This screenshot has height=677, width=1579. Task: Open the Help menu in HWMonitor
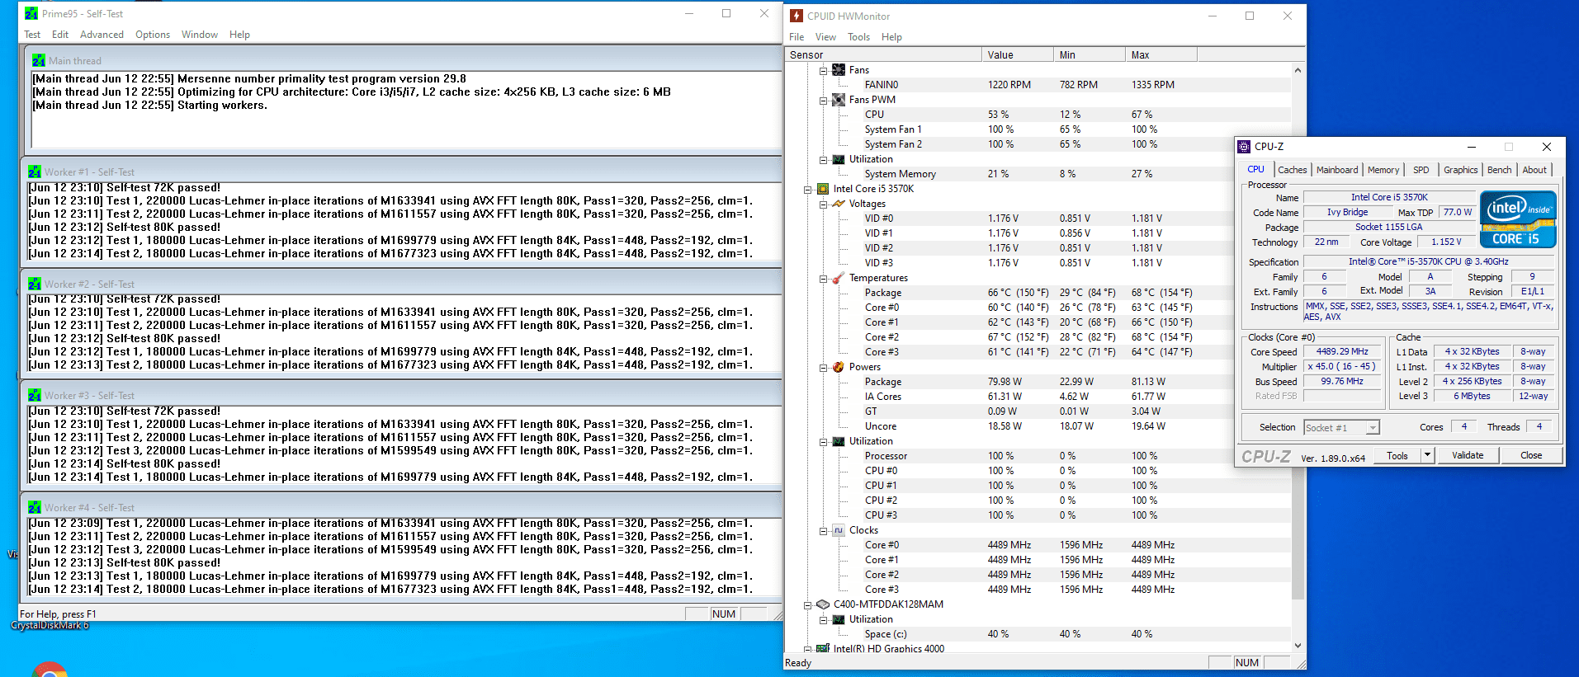891,37
